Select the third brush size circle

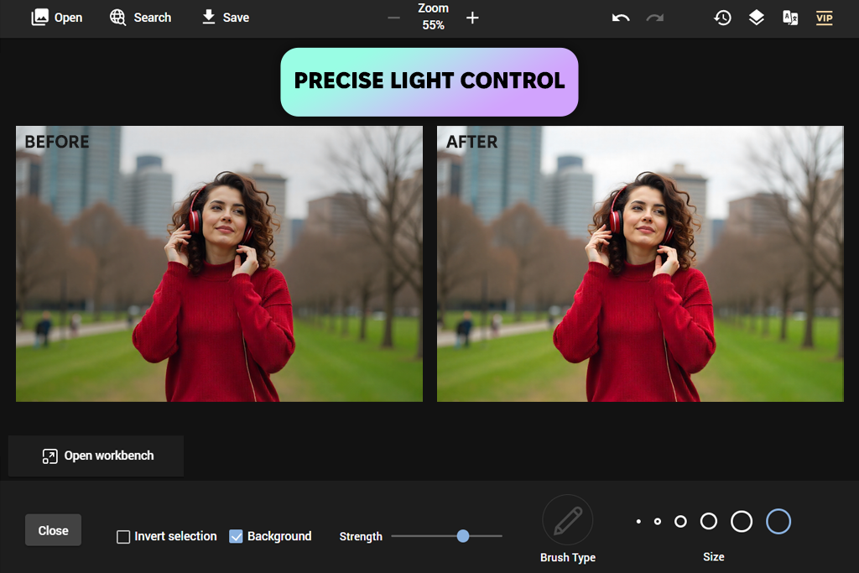pyautogui.click(x=680, y=522)
